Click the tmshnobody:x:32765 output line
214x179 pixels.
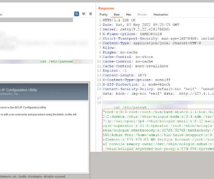(x=159, y=130)
